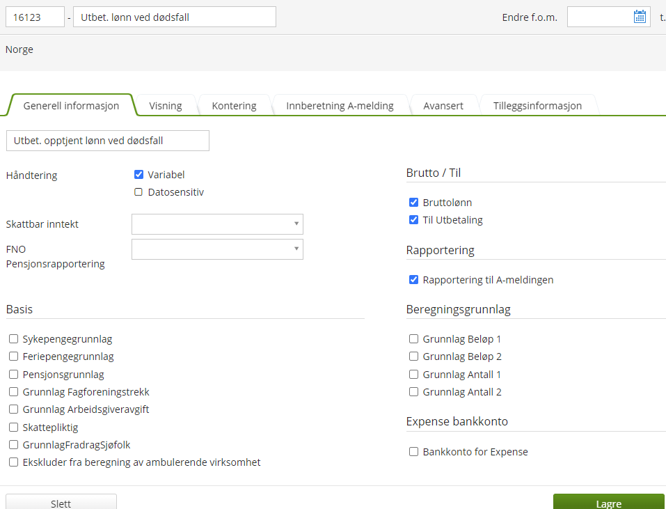Check Feriepengegrunnlag option
This screenshot has width=666, height=509.
14,357
